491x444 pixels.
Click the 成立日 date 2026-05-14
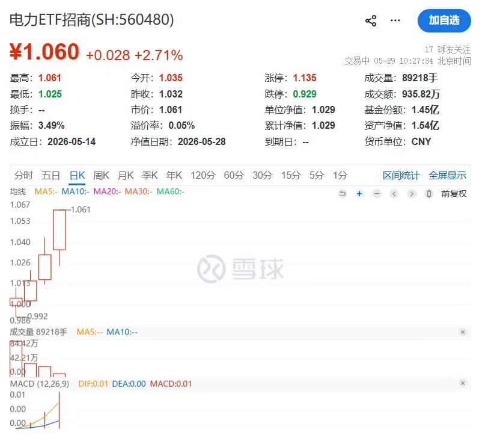(x=72, y=142)
